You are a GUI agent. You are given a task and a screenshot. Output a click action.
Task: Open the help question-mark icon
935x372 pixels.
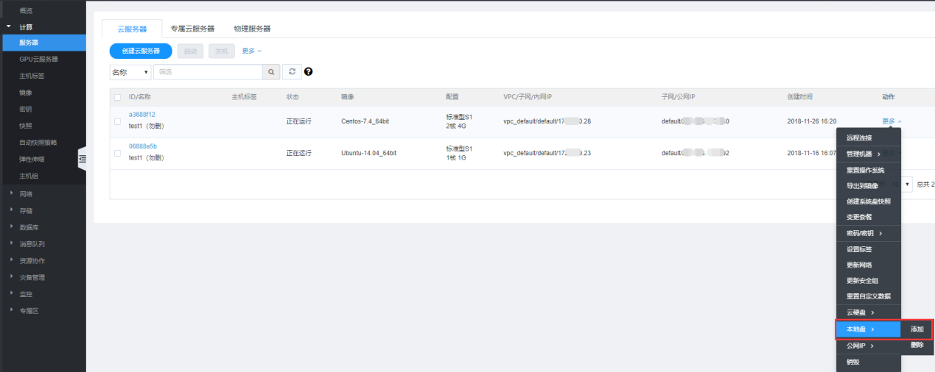pos(308,72)
